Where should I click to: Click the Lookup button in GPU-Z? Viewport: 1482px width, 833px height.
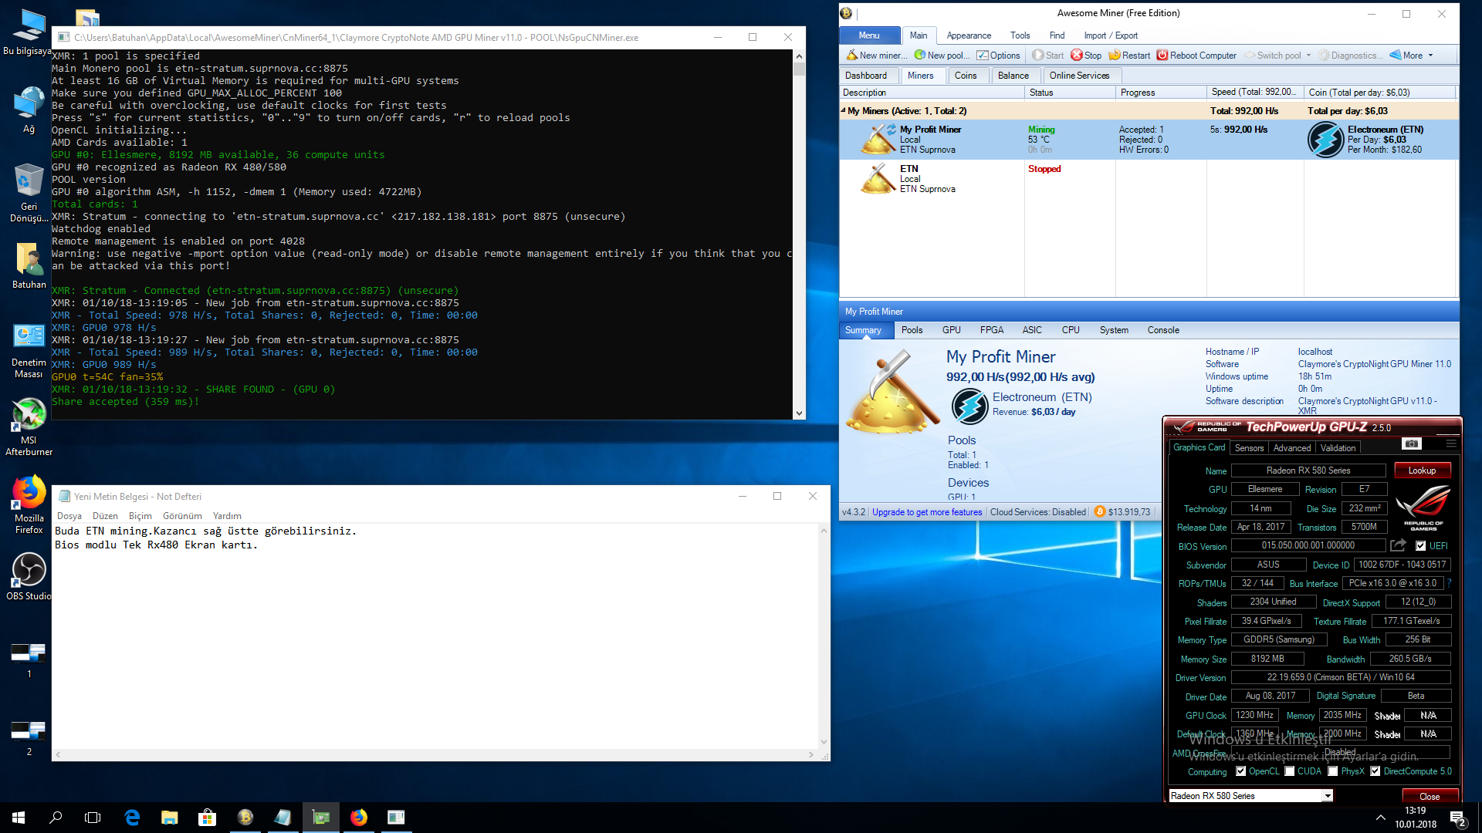[1422, 470]
